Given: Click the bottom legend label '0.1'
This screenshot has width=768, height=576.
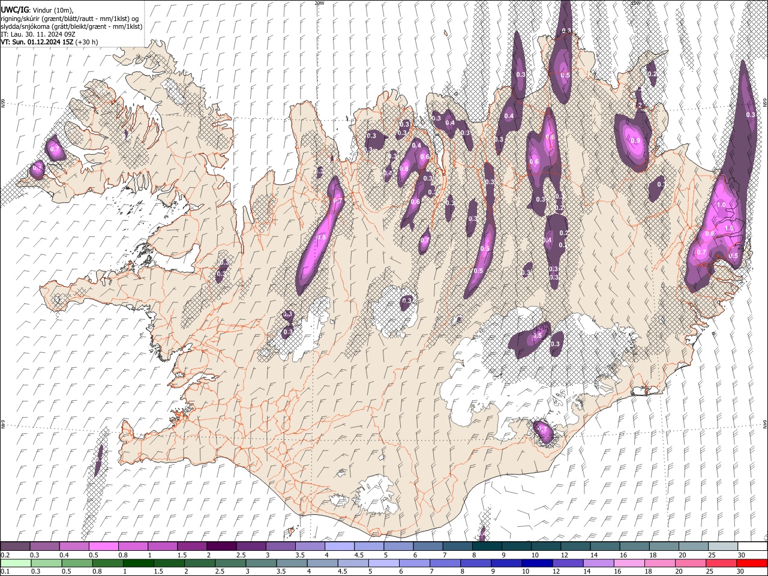Looking at the screenshot, I should (5, 572).
